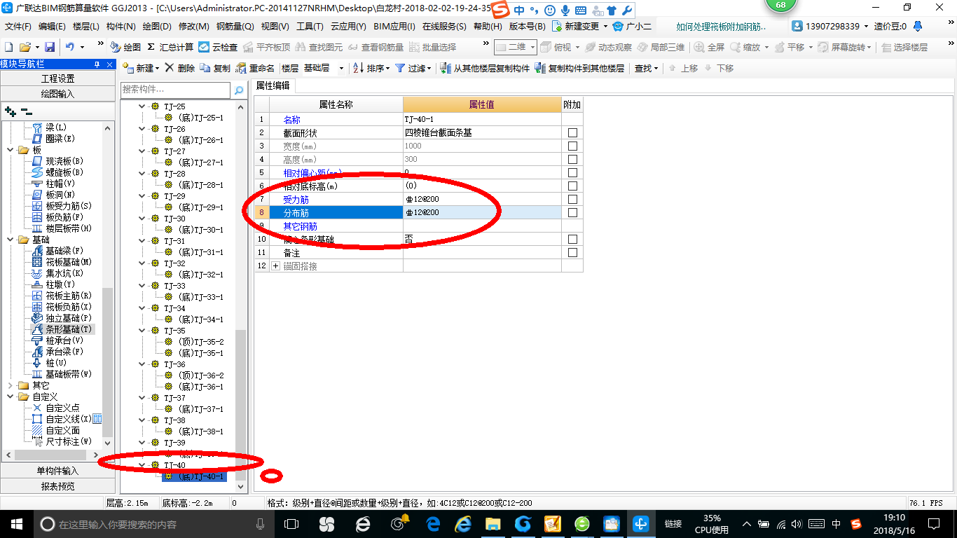Open File Explorer from the taskbar
Image resolution: width=957 pixels, height=538 pixels.
coord(493,524)
